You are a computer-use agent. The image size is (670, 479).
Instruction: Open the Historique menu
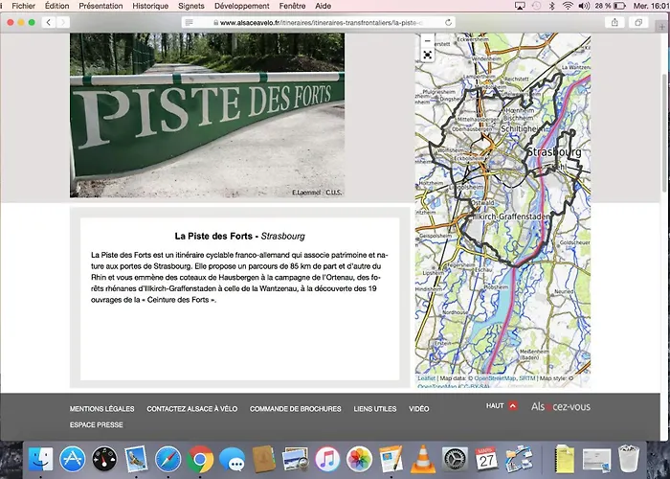[150, 6]
